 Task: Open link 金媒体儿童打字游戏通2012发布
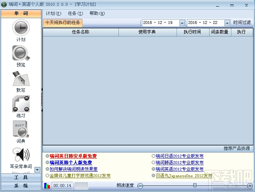pyautogui.click(x=80, y=176)
